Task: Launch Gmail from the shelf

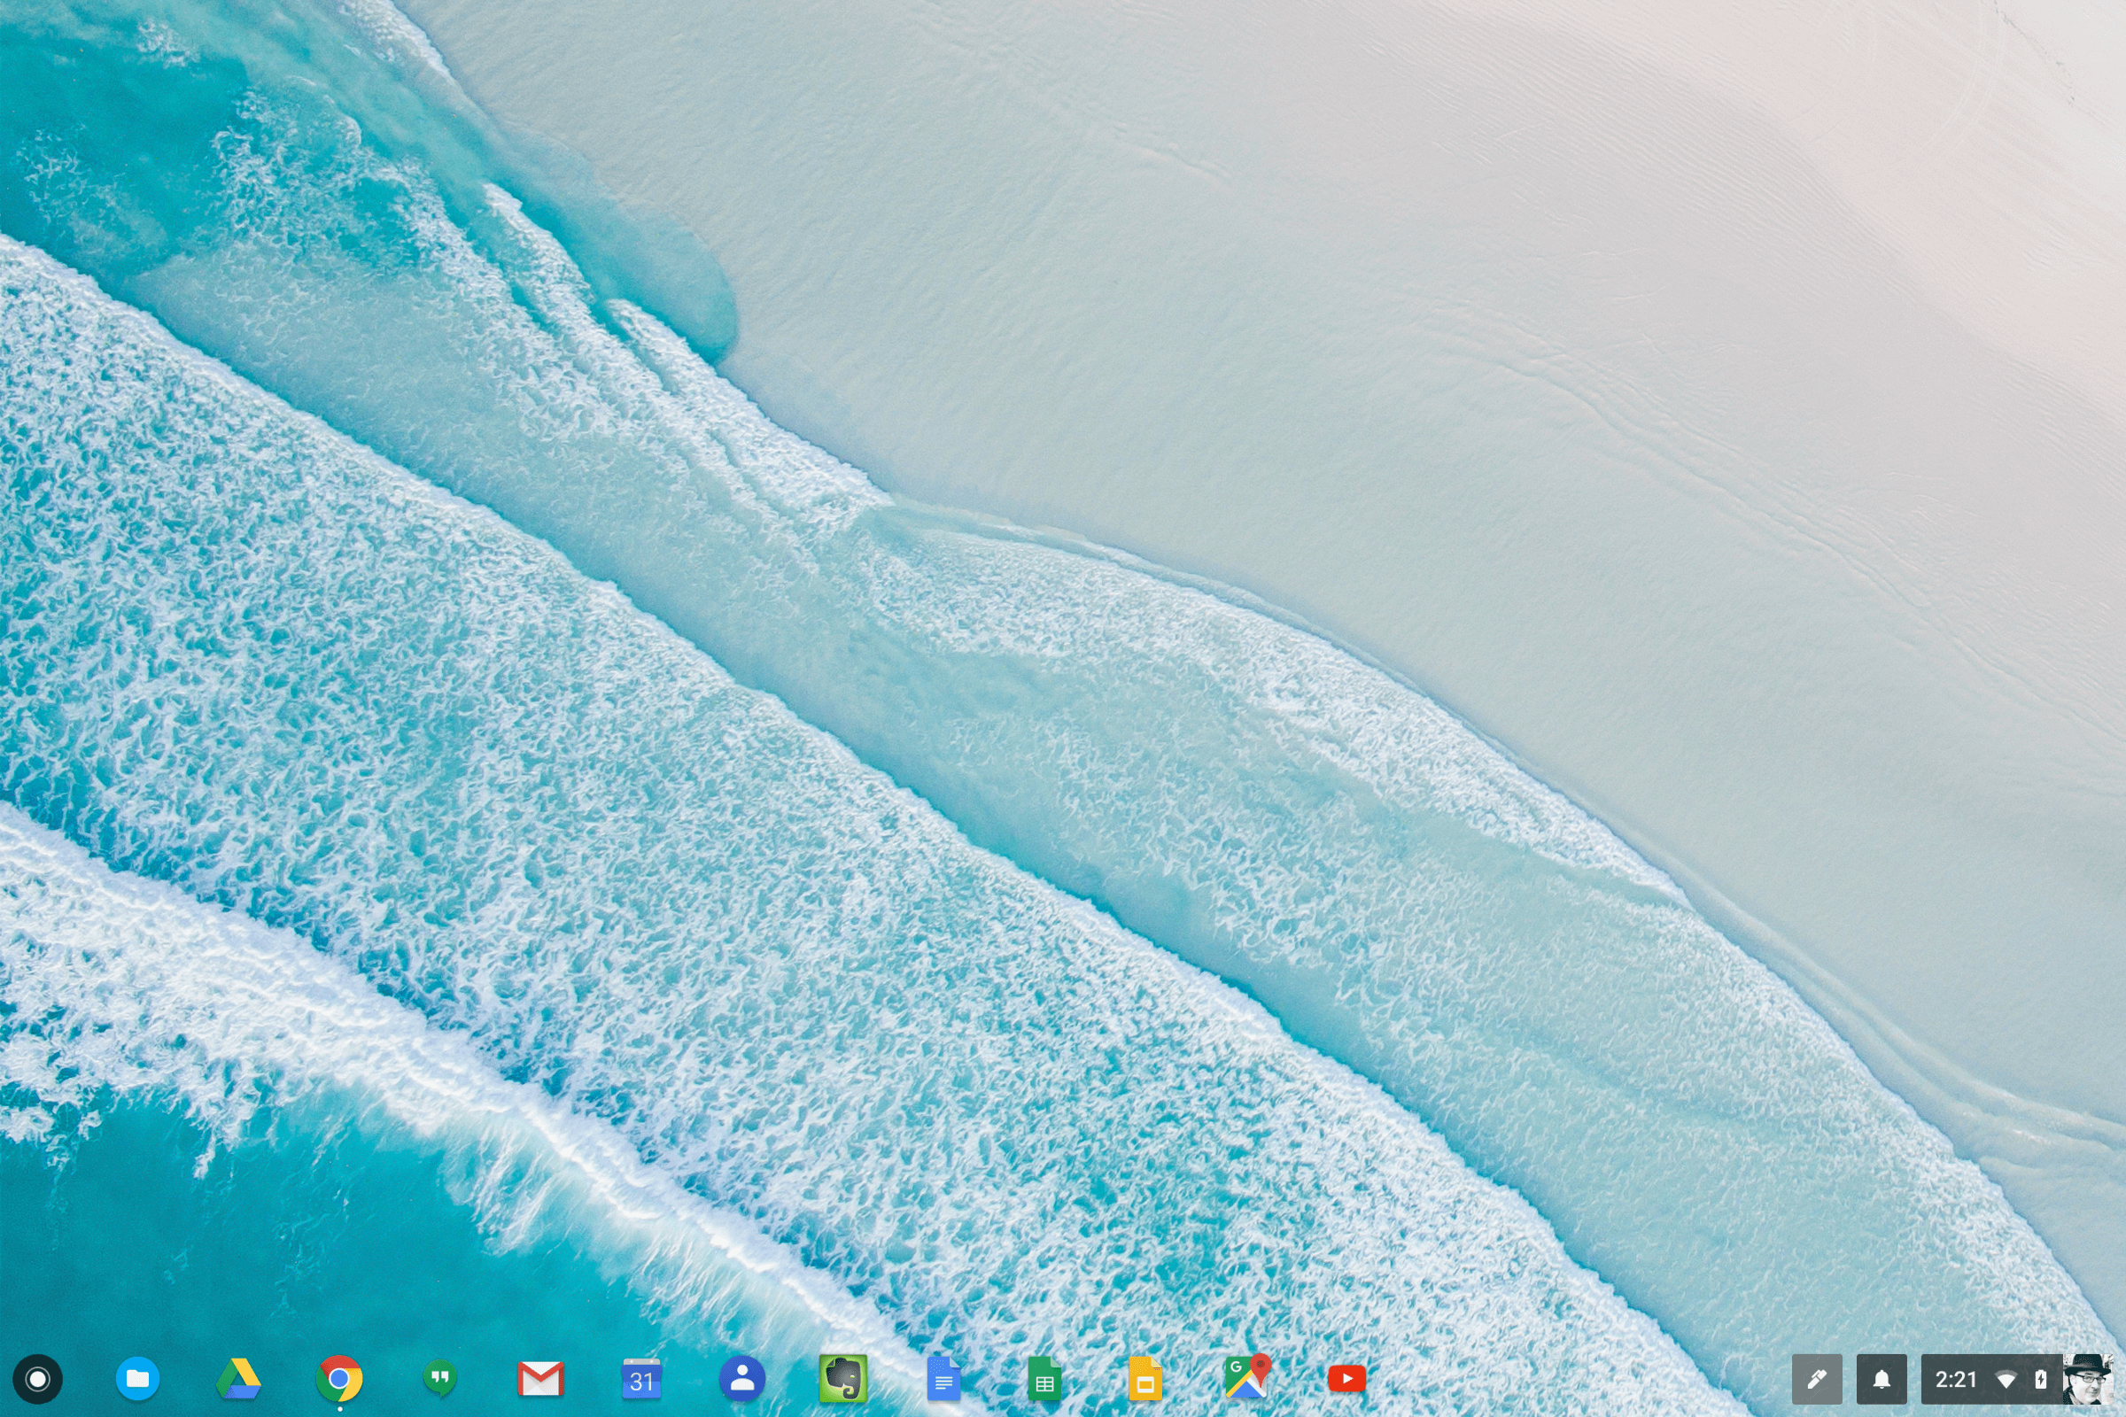Action: 540,1379
